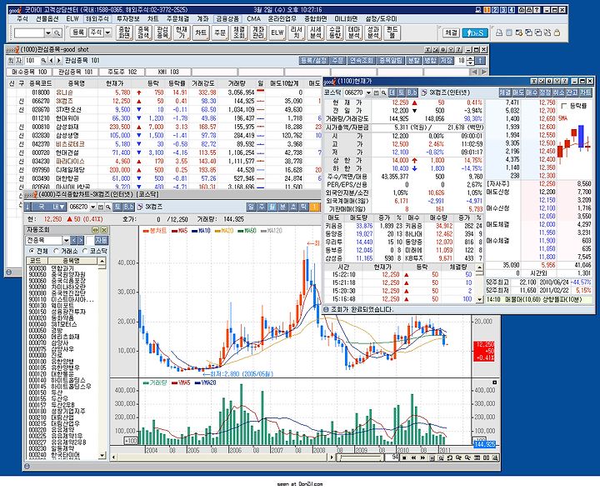The image size is (600, 490).
Task: Open the 테마분석 toolbar button
Action: click(354, 32)
